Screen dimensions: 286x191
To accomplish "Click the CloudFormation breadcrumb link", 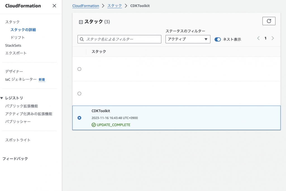I will coord(85,6).
